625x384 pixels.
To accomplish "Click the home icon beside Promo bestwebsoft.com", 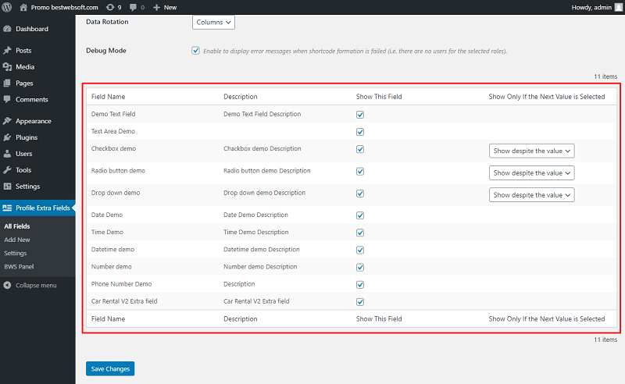I will 23,7.
